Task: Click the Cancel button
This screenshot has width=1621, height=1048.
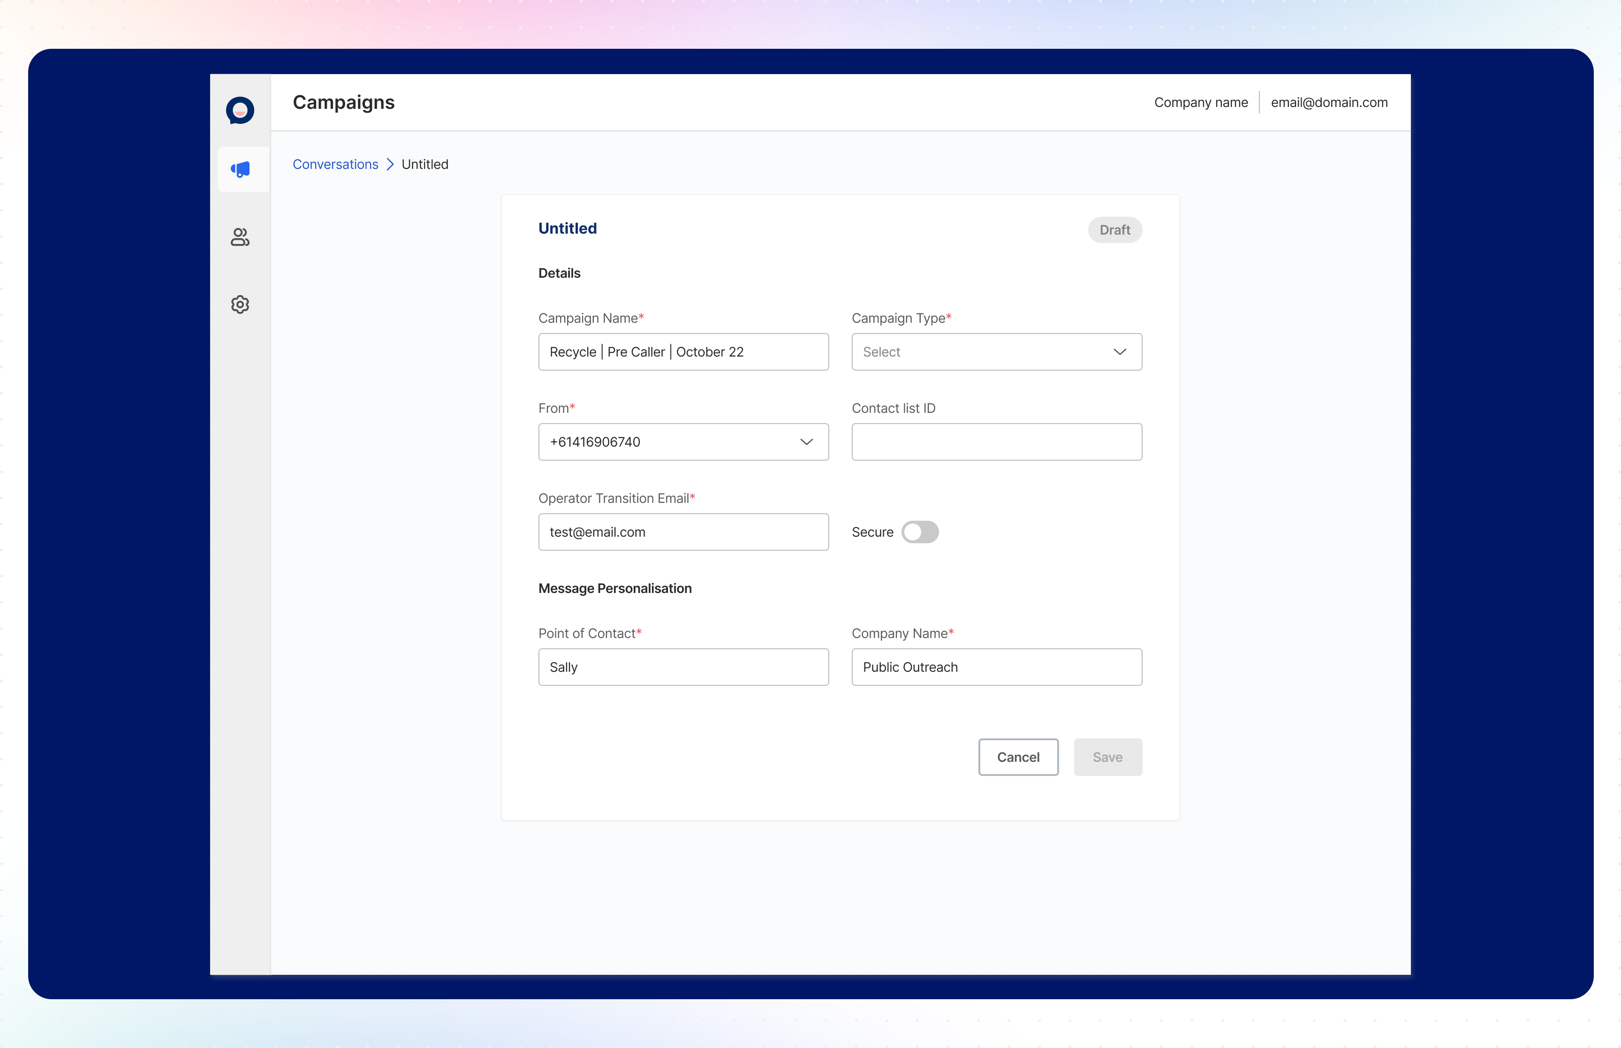Action: coord(1018,757)
